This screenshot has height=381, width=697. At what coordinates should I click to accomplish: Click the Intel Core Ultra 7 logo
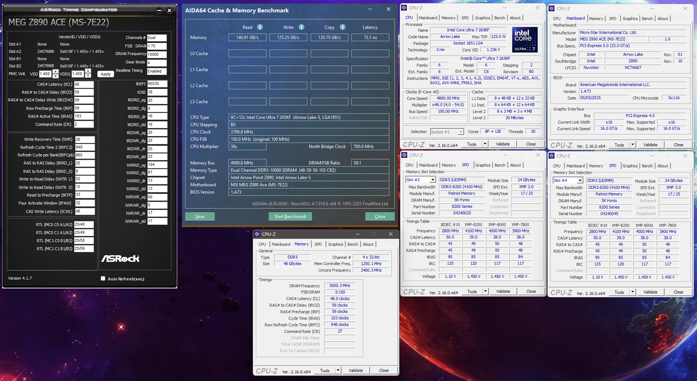[525, 40]
